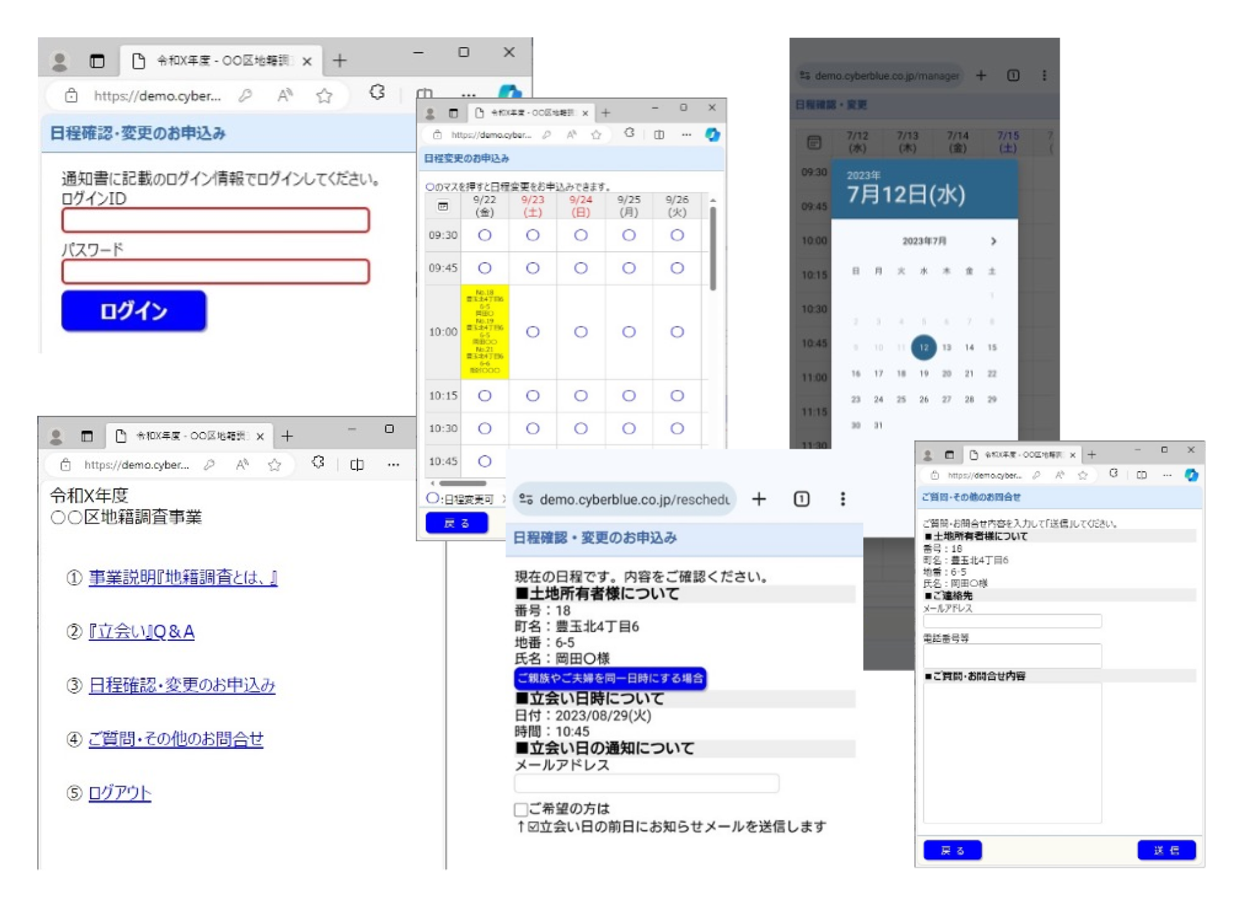The width and height of the screenshot is (1243, 908).
Task: Select 9/22 10:30 slot circle
Action: pos(485,428)
